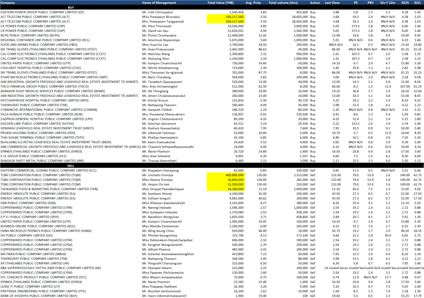Click the Mr. Yuth Chinsupakul cell
Image resolution: width=424 pixels, height=298 pixels.
tap(158, 12)
